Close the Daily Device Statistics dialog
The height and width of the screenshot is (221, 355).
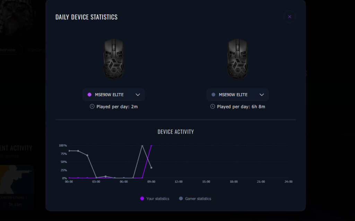[x=289, y=17]
